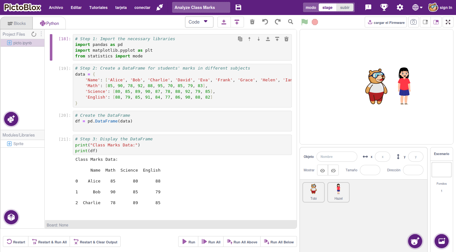The width and height of the screenshot is (456, 252).
Task: Open settings gear icon
Action: 400,7
